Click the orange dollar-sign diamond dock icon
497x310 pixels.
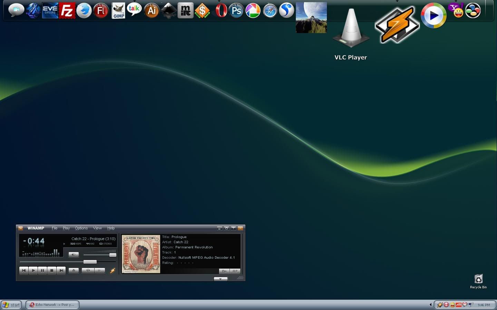pos(202,11)
